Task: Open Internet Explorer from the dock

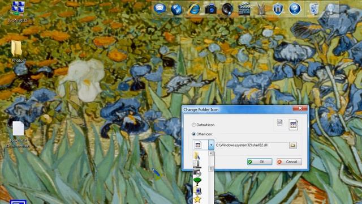Action: [193, 9]
